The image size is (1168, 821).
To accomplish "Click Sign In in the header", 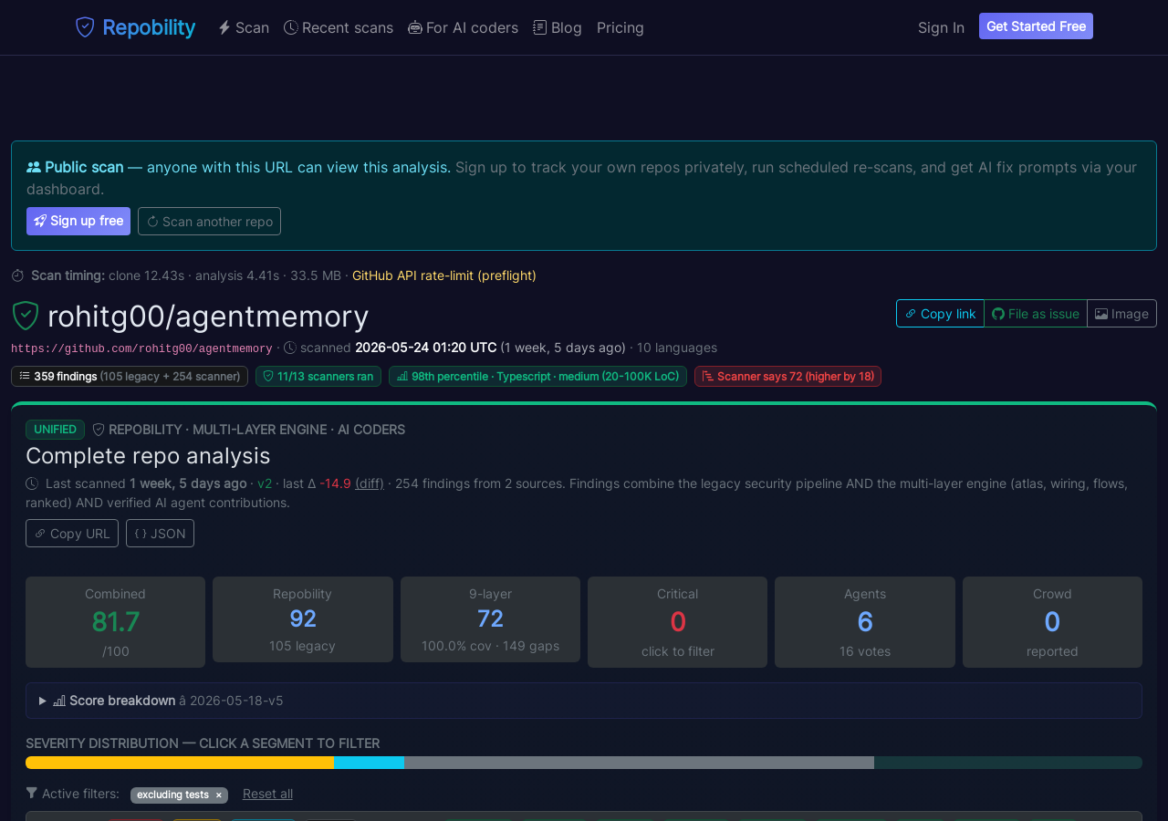I will pos(941,27).
